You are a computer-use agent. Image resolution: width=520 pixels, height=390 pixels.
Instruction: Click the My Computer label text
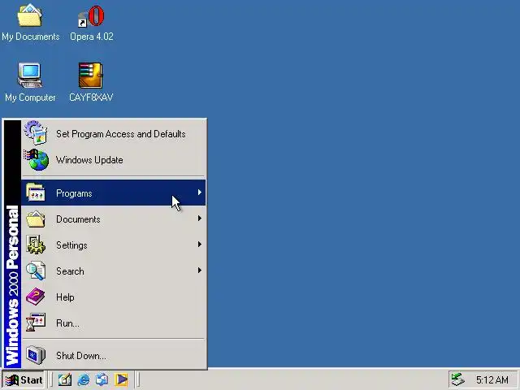[x=30, y=97]
